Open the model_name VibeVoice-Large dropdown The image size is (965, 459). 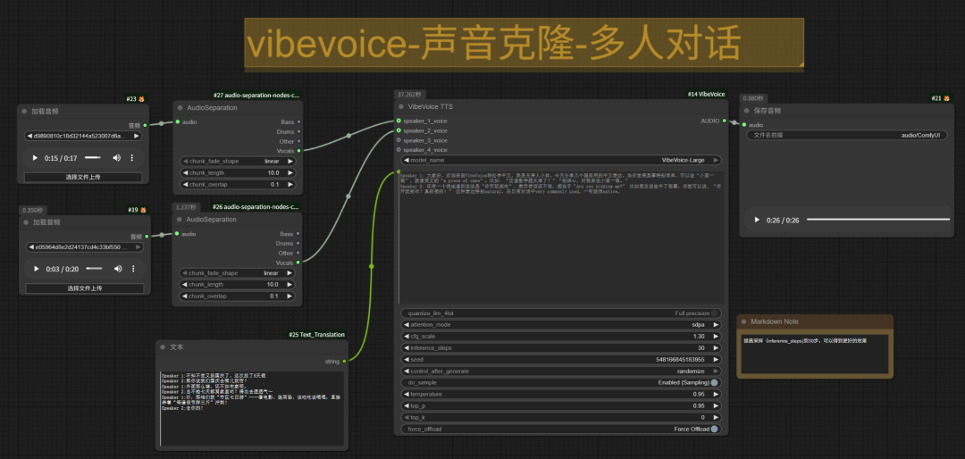point(561,160)
